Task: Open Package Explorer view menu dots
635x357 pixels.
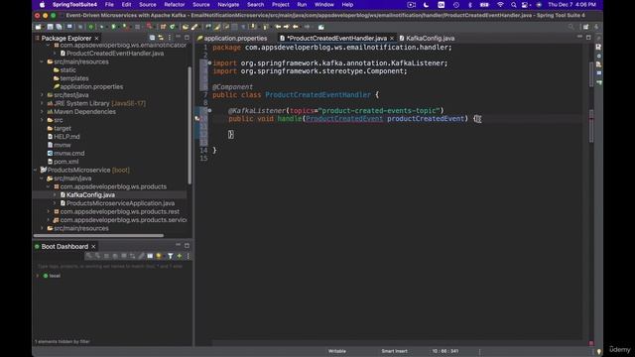Action: (170, 38)
